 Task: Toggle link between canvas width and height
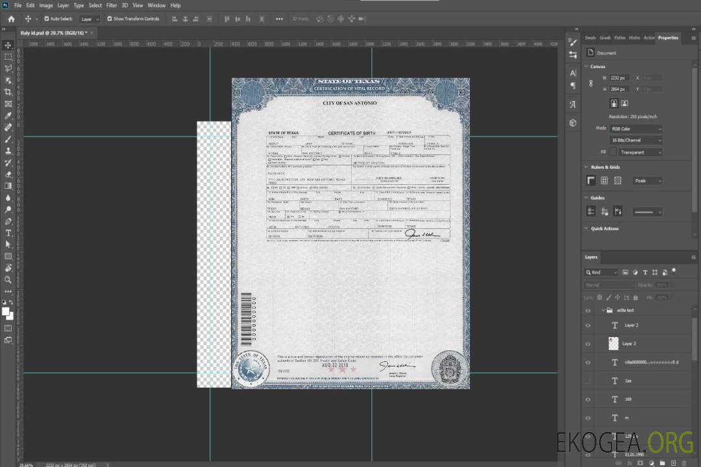591,84
